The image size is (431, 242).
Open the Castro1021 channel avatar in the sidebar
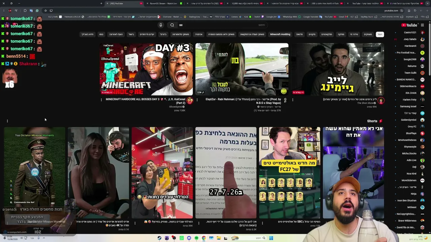point(422,33)
